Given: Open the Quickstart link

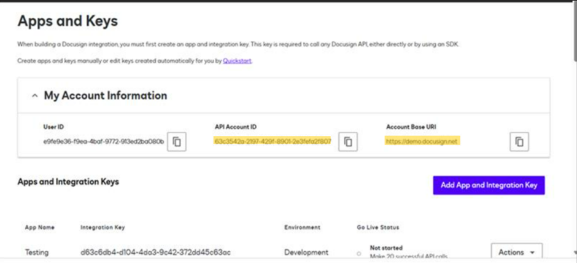Looking at the screenshot, I should (237, 61).
